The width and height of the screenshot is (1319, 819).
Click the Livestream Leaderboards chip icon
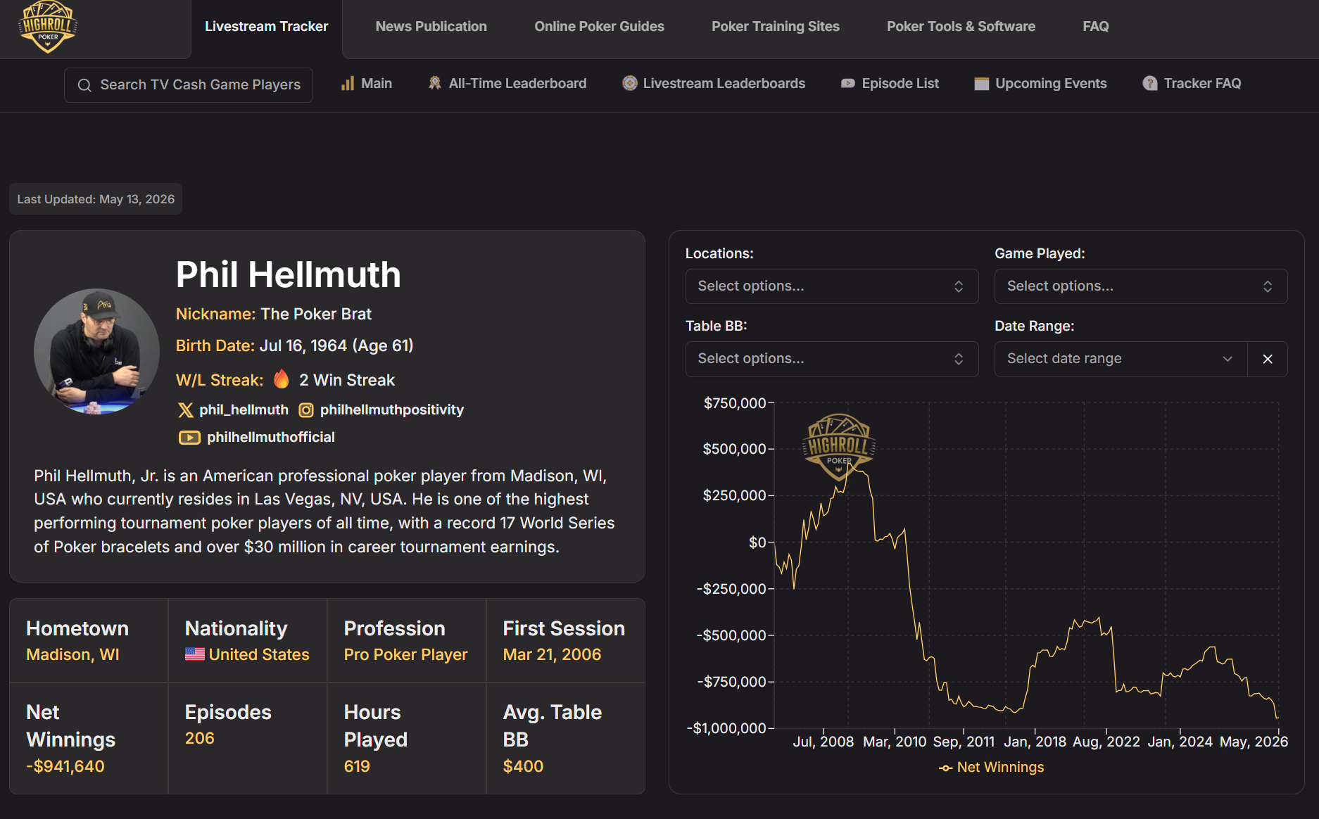[x=629, y=84]
